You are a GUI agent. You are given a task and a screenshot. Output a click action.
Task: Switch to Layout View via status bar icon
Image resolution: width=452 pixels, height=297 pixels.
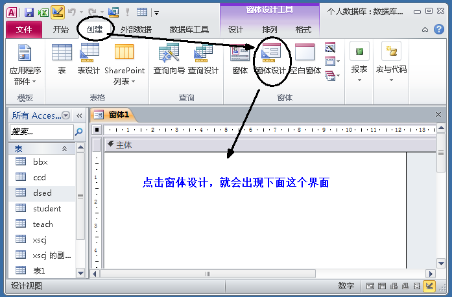(417, 286)
